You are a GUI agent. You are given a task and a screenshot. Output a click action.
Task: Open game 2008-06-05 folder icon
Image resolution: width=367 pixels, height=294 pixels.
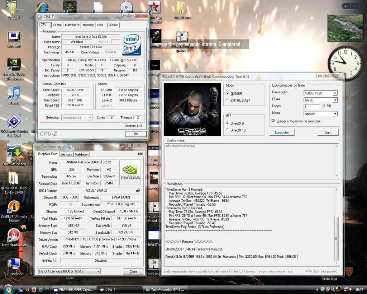click(14, 183)
